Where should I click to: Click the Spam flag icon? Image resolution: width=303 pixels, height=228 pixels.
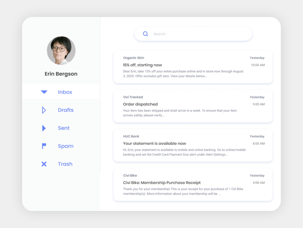click(44, 146)
